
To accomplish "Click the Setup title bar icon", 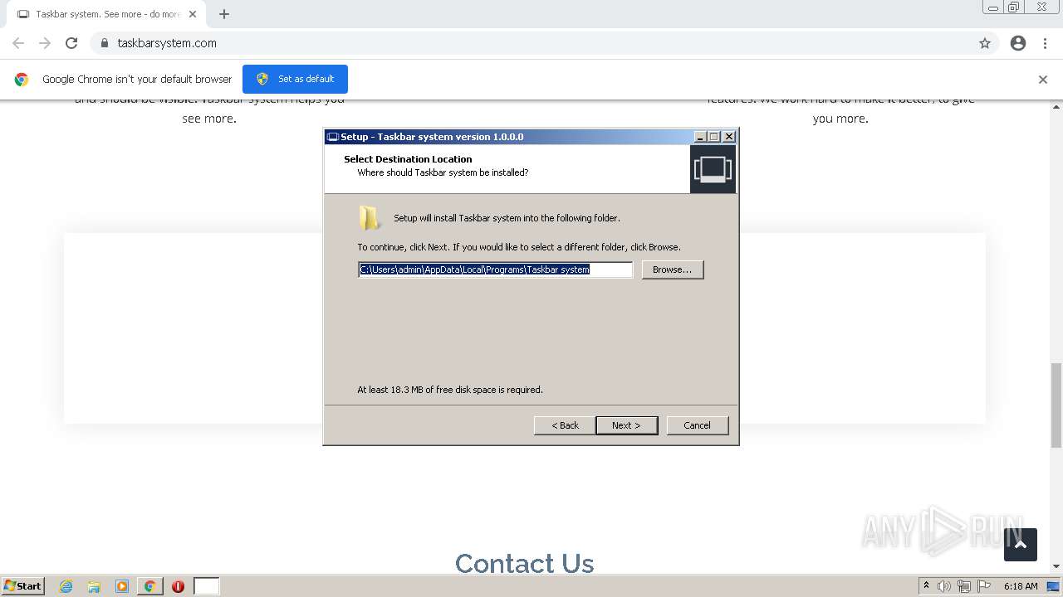I will (x=333, y=137).
